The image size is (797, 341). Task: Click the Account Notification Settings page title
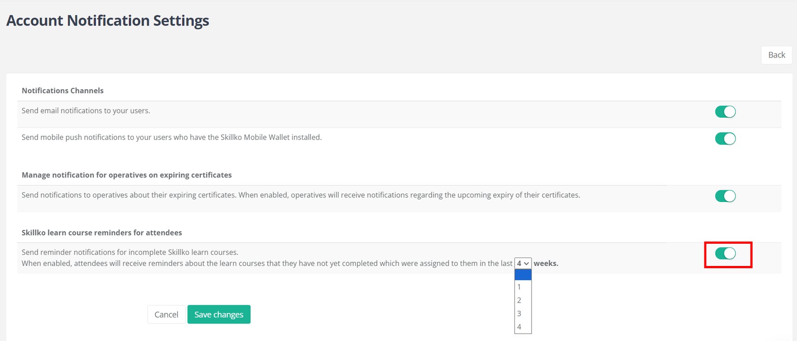click(x=108, y=21)
